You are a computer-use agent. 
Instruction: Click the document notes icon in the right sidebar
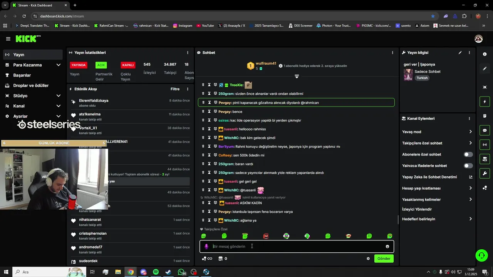pyautogui.click(x=485, y=116)
